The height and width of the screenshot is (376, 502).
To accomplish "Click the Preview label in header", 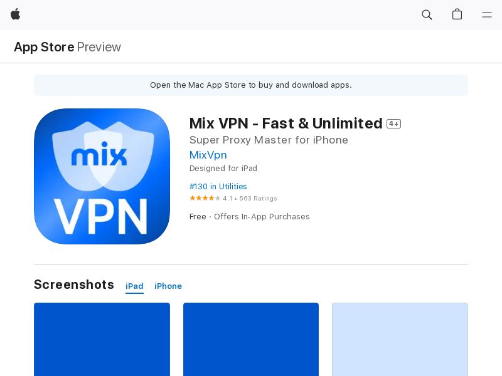I will [x=99, y=47].
